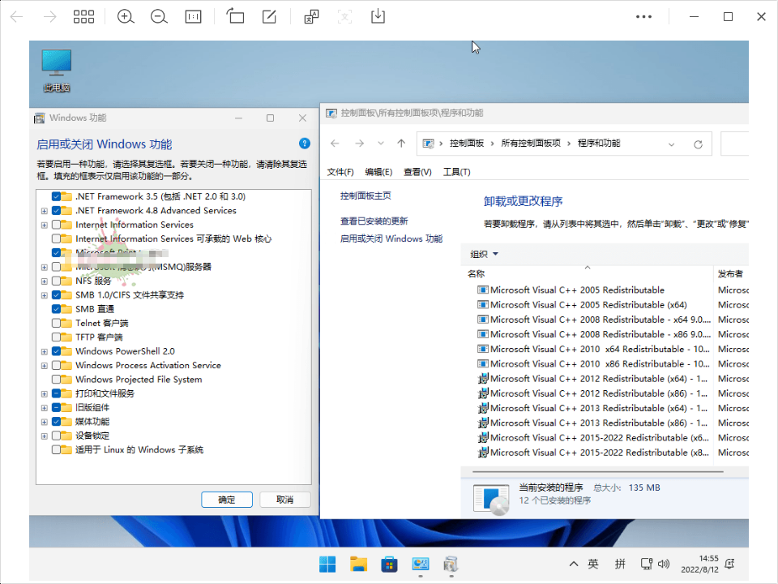Expand Windows Process Activation Service node

point(44,366)
